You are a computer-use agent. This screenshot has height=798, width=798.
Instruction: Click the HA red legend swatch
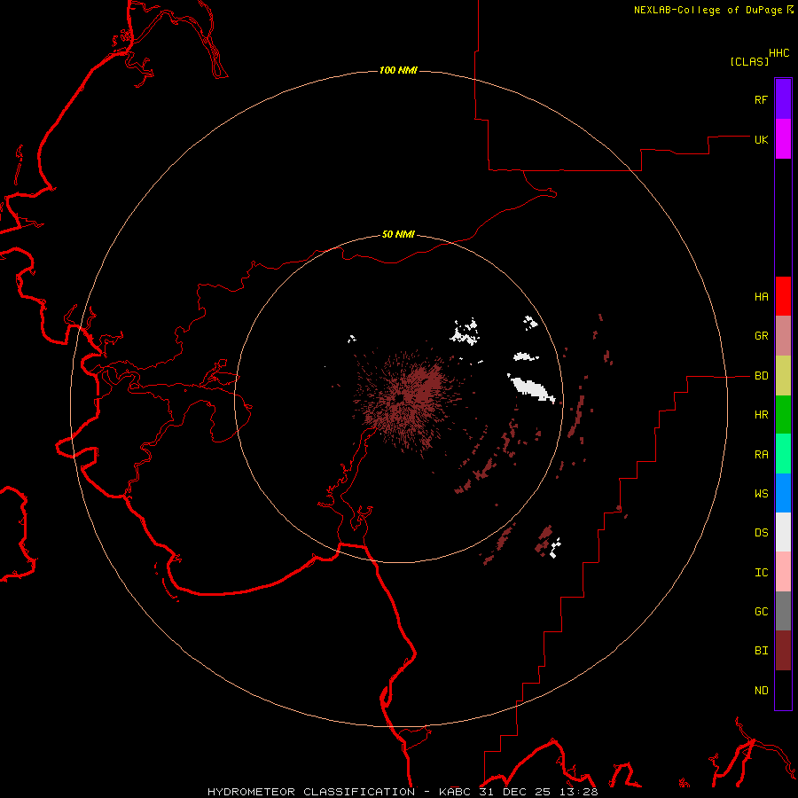coord(783,296)
